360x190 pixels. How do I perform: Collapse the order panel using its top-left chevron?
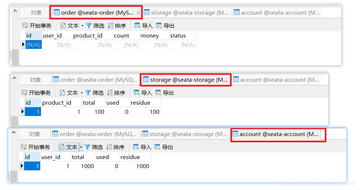[x=15, y=11]
